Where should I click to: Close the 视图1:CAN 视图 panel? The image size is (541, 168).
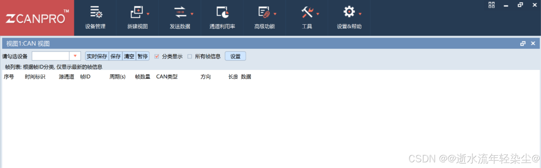point(533,43)
